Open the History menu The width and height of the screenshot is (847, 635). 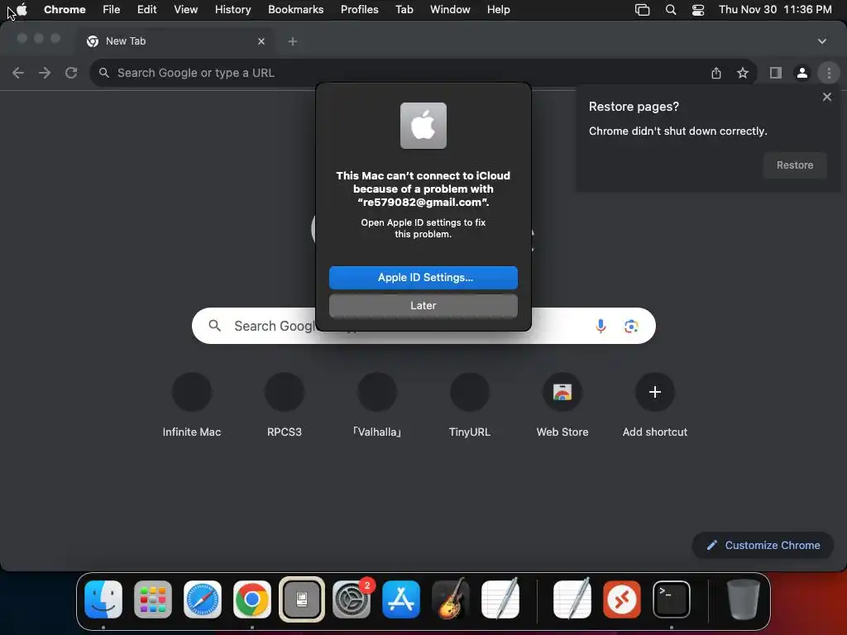(x=232, y=10)
